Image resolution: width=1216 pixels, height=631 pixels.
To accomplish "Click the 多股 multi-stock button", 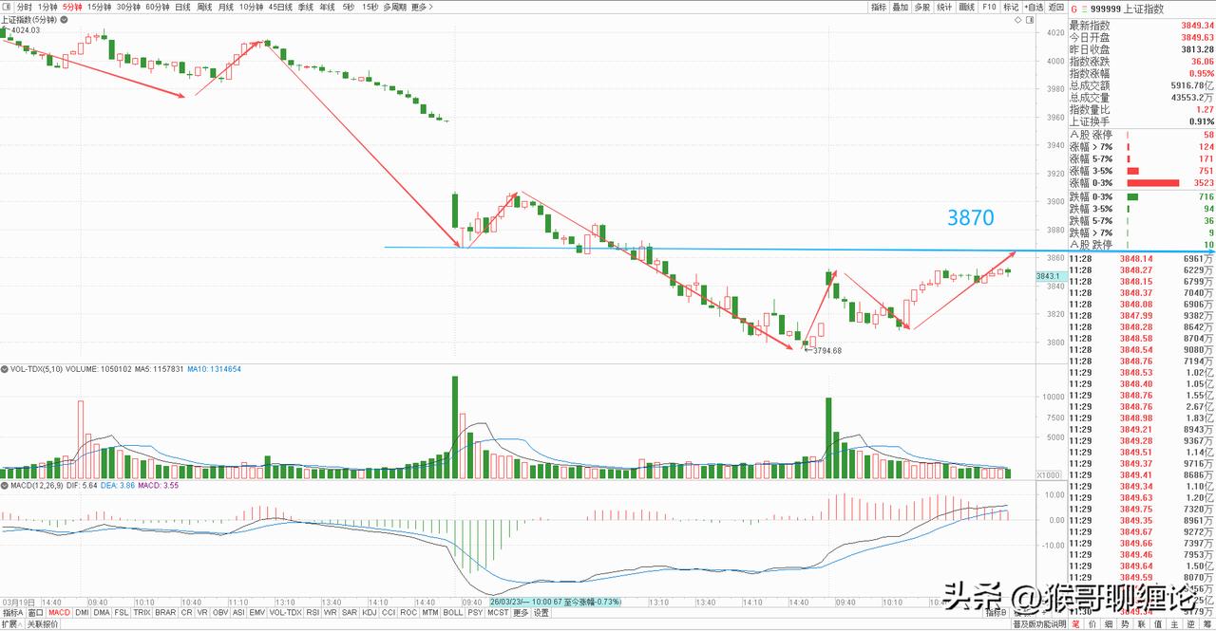I will pos(922,7).
